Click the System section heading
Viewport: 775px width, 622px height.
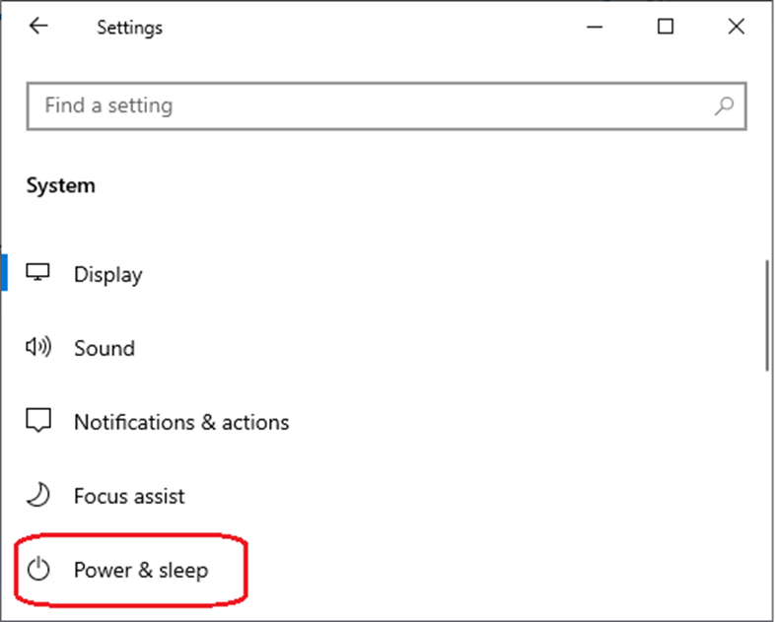click(x=61, y=186)
